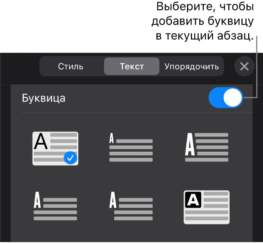This screenshot has width=263, height=243.
Task: Close the format panel with X button
Action: click(244, 66)
